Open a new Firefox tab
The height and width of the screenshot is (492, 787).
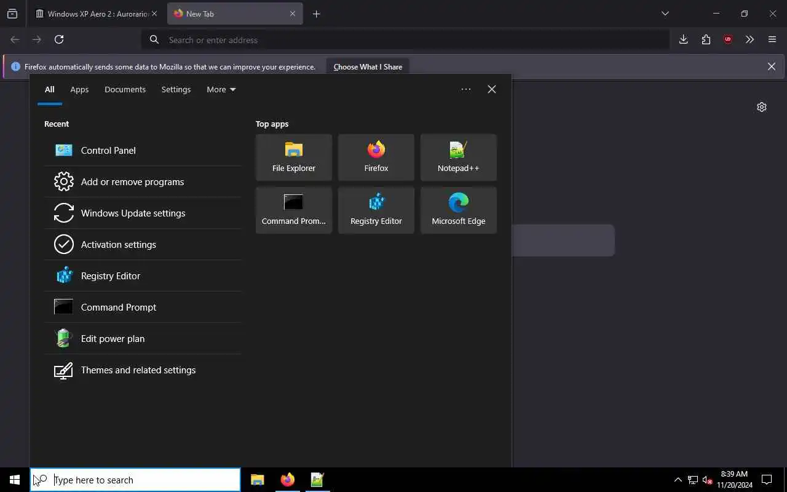click(x=316, y=14)
